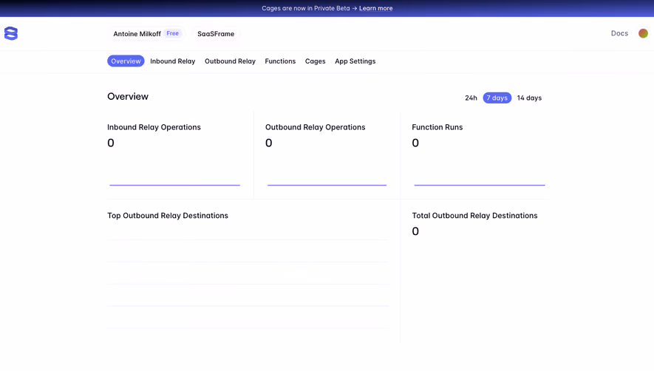Click the logo icon in the header
This screenshot has width=654, height=371.
11,33
